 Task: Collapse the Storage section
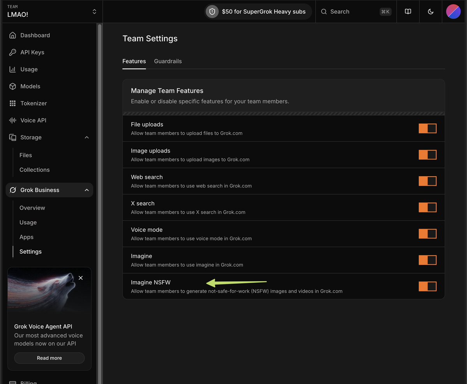(86, 137)
